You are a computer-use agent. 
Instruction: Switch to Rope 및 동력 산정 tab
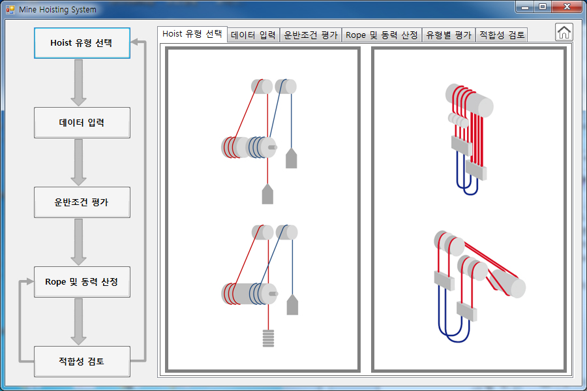point(382,35)
